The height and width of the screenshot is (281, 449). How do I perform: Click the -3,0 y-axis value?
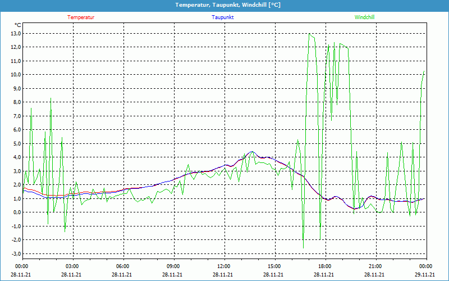tap(15, 253)
